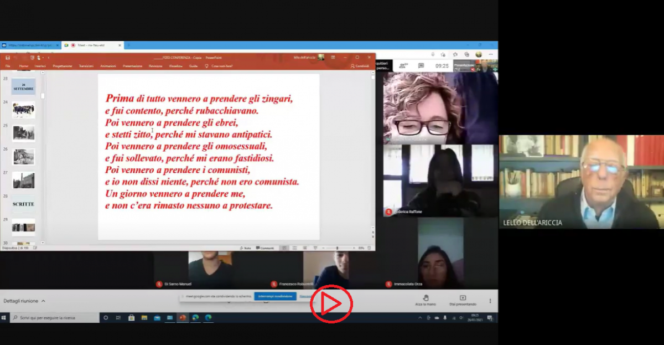Click Federica Raffone's video tile

[440, 181]
